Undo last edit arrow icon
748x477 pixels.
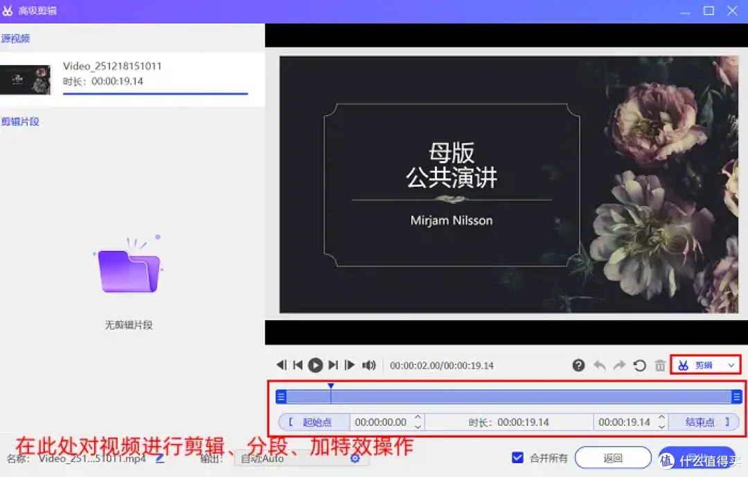pos(599,365)
